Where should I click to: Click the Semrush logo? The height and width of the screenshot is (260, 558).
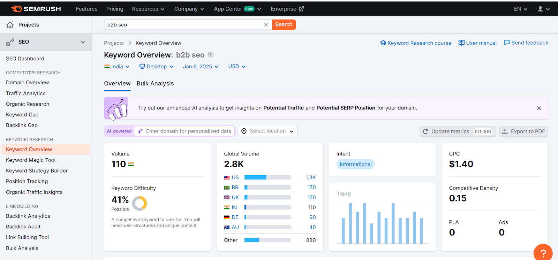pyautogui.click(x=36, y=9)
